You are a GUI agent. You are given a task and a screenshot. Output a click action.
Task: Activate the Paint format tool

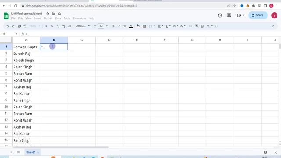25,26
